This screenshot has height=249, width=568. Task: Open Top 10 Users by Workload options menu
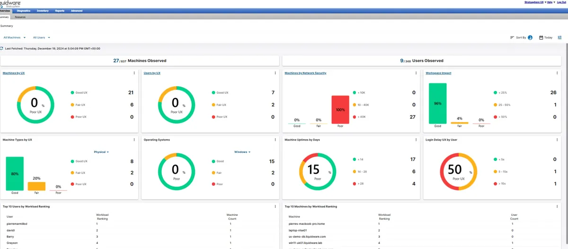[275, 206]
